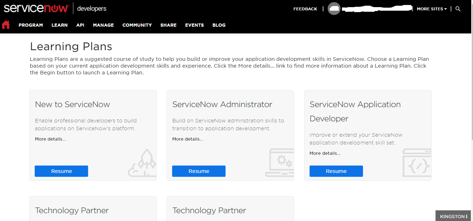Click rocket icon on New to ServiceNow card

pyautogui.click(x=142, y=163)
